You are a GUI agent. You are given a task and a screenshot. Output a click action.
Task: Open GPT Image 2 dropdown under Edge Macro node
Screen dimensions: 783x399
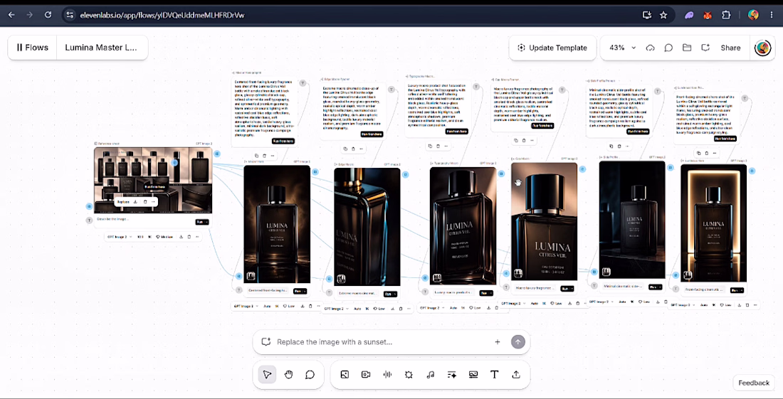coord(335,309)
